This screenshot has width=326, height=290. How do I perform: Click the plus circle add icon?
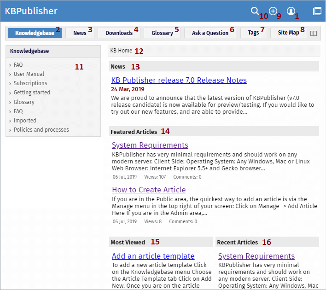[x=273, y=11]
